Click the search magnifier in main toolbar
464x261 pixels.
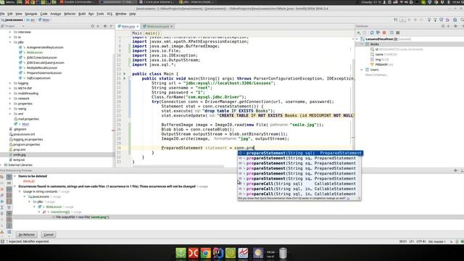(461, 20)
